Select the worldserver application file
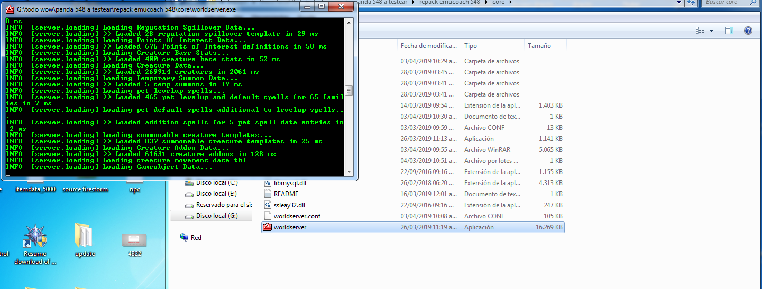Screen dimensions: 762x289 pos(413,227)
